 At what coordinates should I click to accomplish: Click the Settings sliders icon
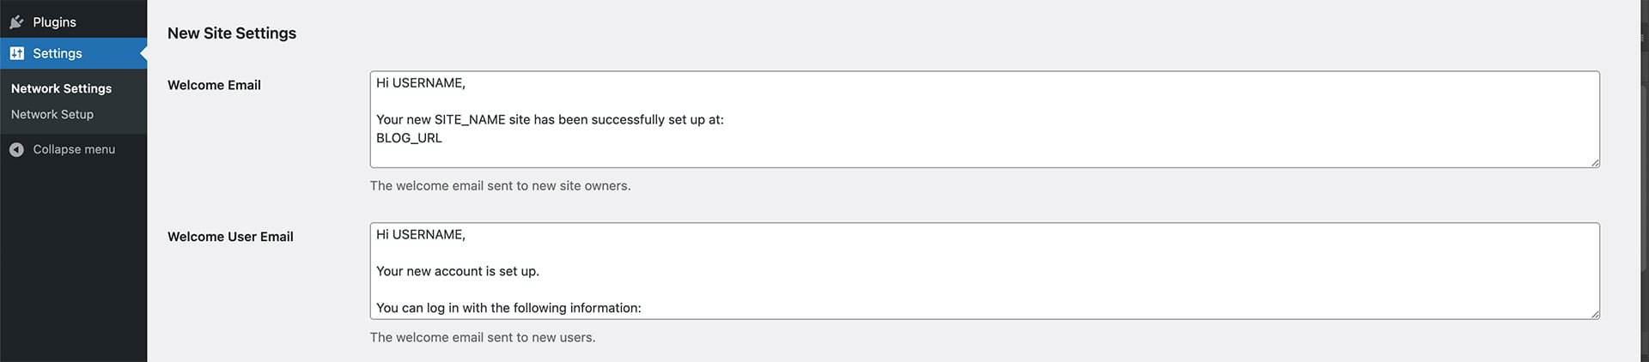click(16, 53)
